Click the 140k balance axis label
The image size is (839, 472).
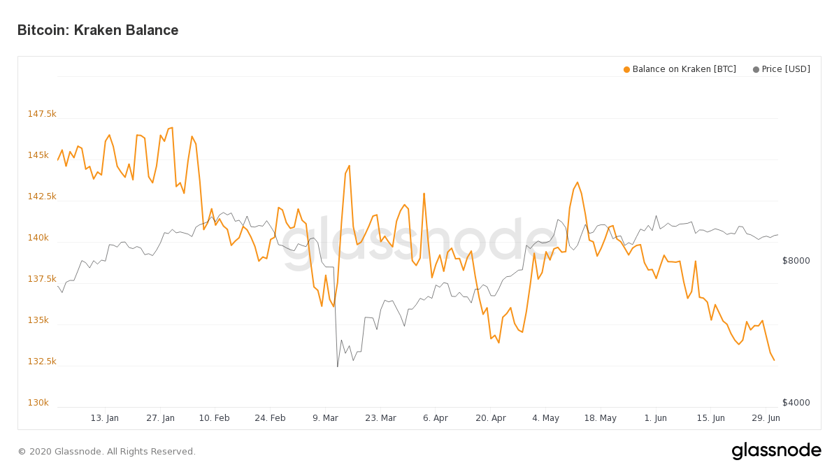[38, 238]
